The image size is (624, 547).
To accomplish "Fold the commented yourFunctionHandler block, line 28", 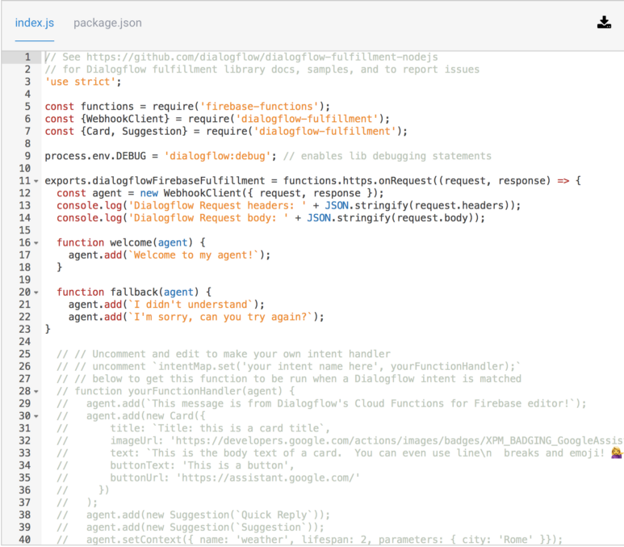I will click(36, 392).
